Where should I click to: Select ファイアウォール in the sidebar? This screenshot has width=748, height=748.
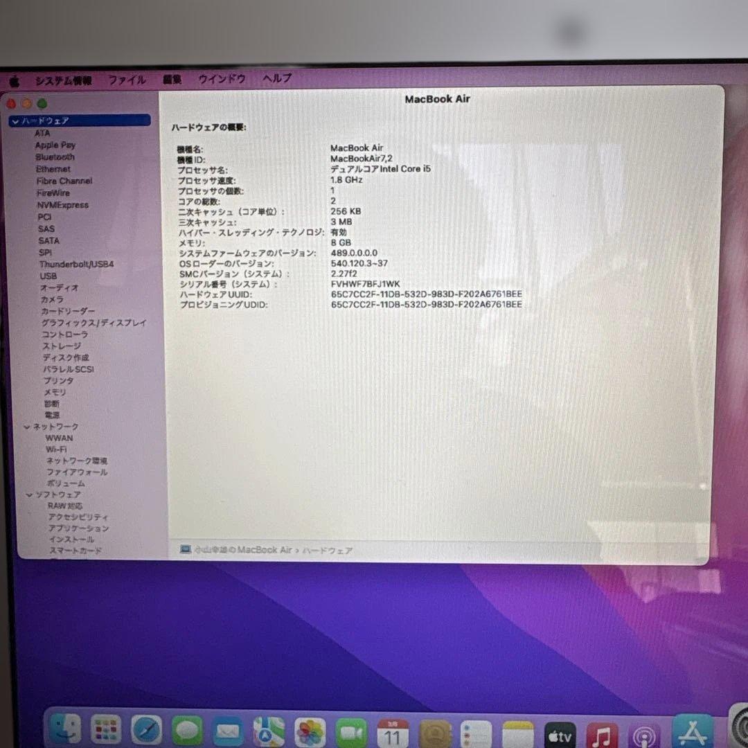pos(78,472)
